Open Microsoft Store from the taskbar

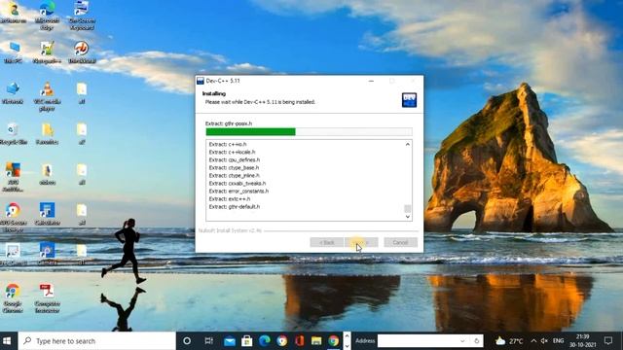tap(246, 341)
